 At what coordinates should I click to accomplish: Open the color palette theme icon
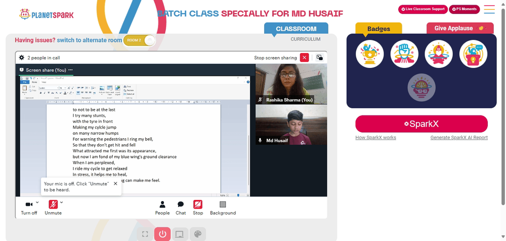click(197, 234)
